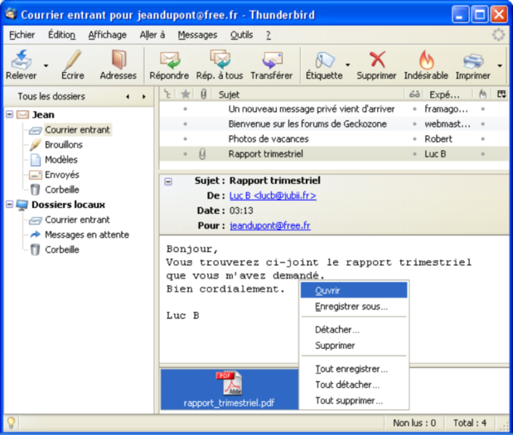Click the Transférer forward icon
This screenshot has height=435, width=513.
271,61
